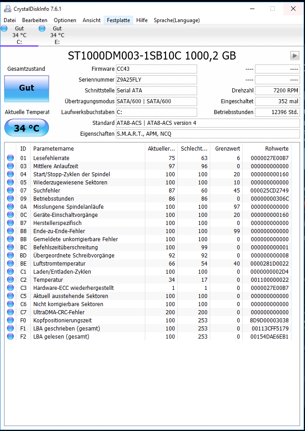
Task: Click the Rohwerte column header
Action: tap(267, 149)
